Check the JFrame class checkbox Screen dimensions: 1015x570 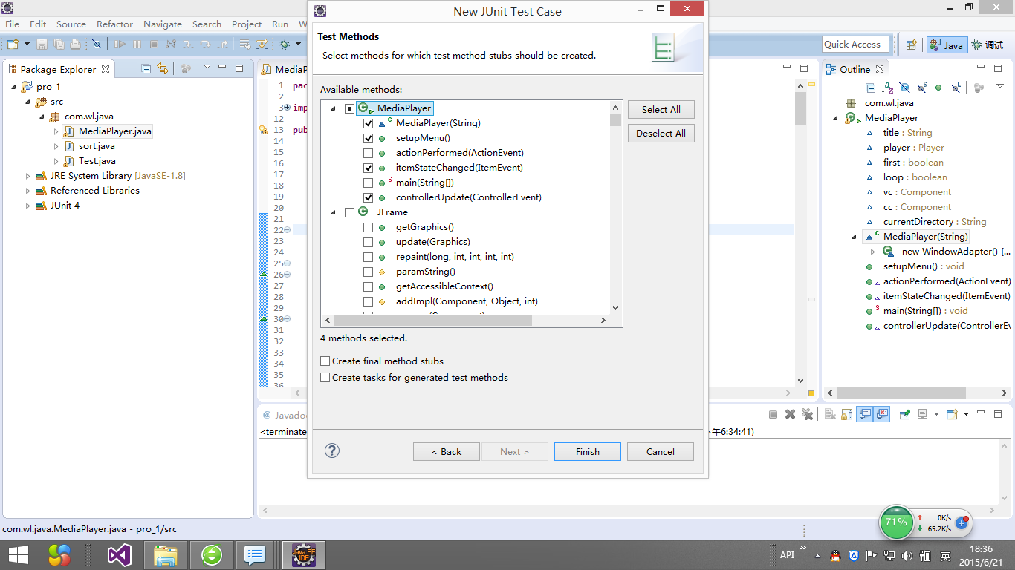pyautogui.click(x=349, y=212)
